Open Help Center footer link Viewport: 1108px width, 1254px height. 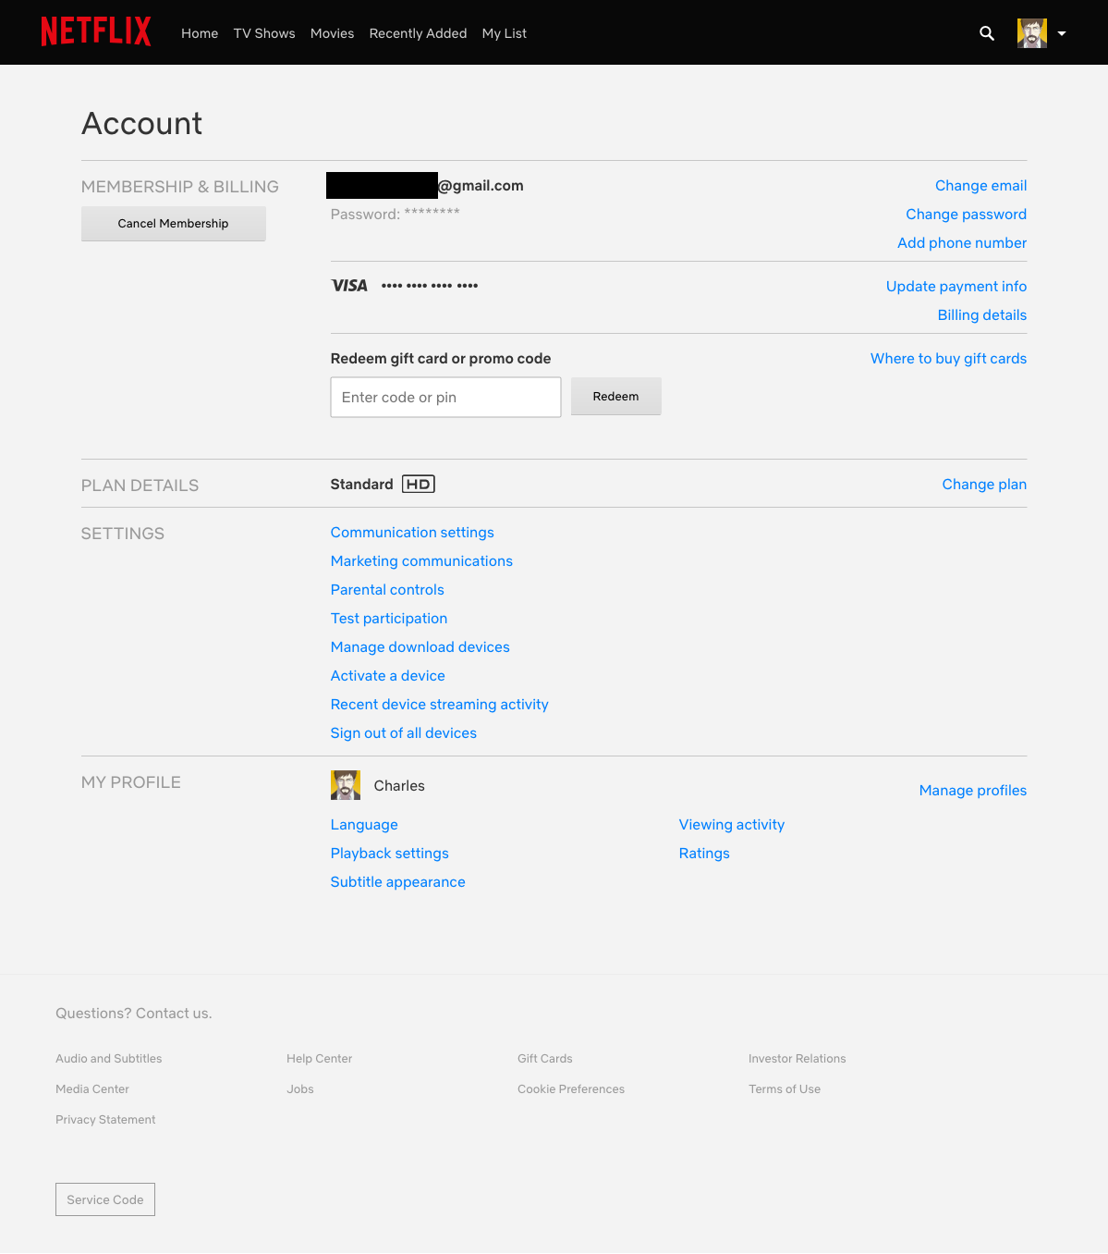pyautogui.click(x=320, y=1059)
